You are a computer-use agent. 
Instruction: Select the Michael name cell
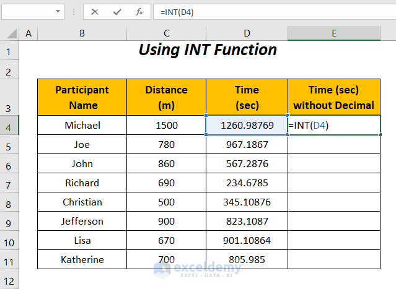coord(82,126)
